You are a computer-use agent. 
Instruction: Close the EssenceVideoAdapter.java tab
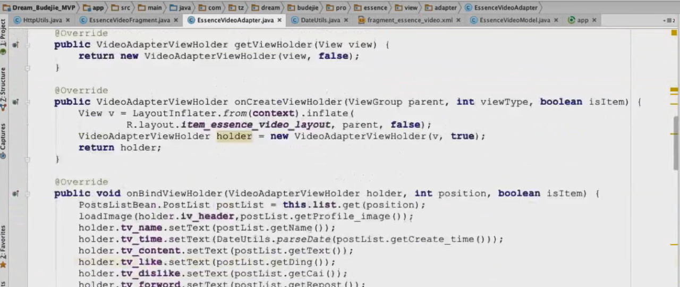click(279, 20)
